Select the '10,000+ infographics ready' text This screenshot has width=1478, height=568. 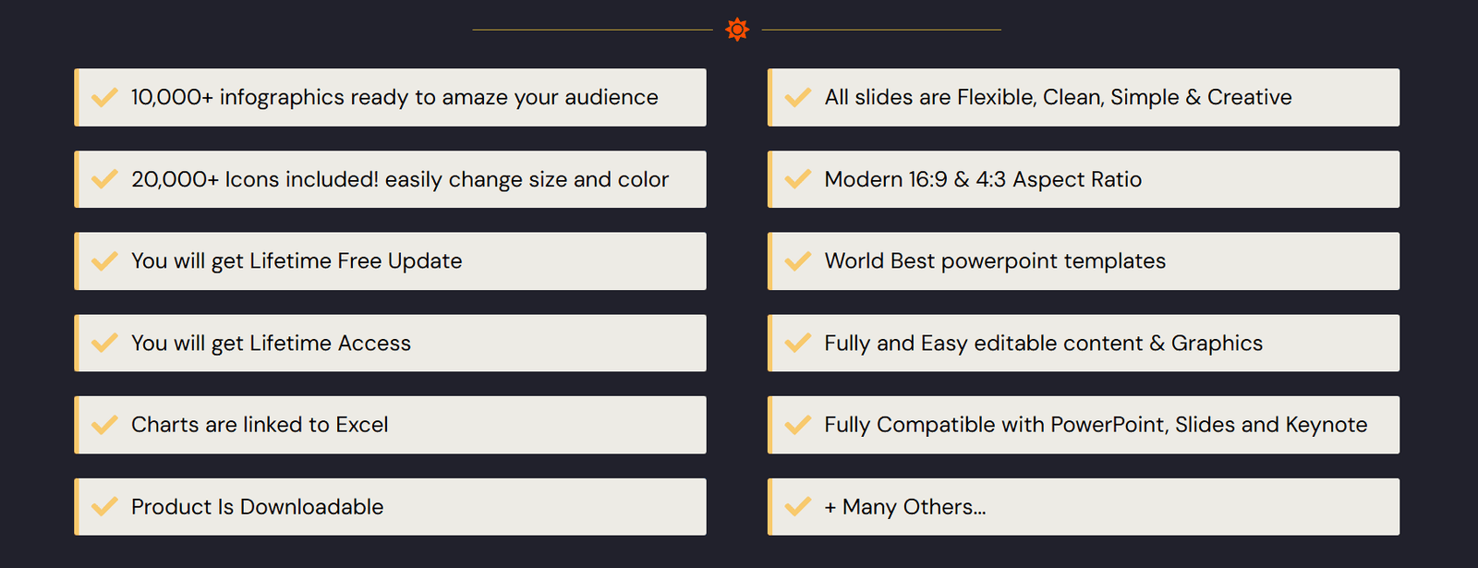394,97
